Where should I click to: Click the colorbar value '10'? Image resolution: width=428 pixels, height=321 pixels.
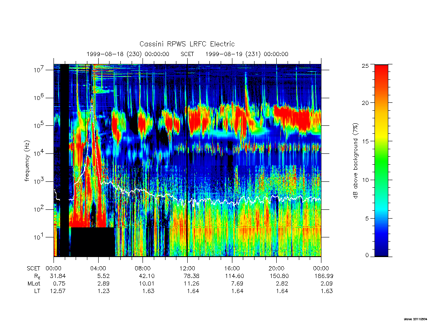pyautogui.click(x=365, y=180)
